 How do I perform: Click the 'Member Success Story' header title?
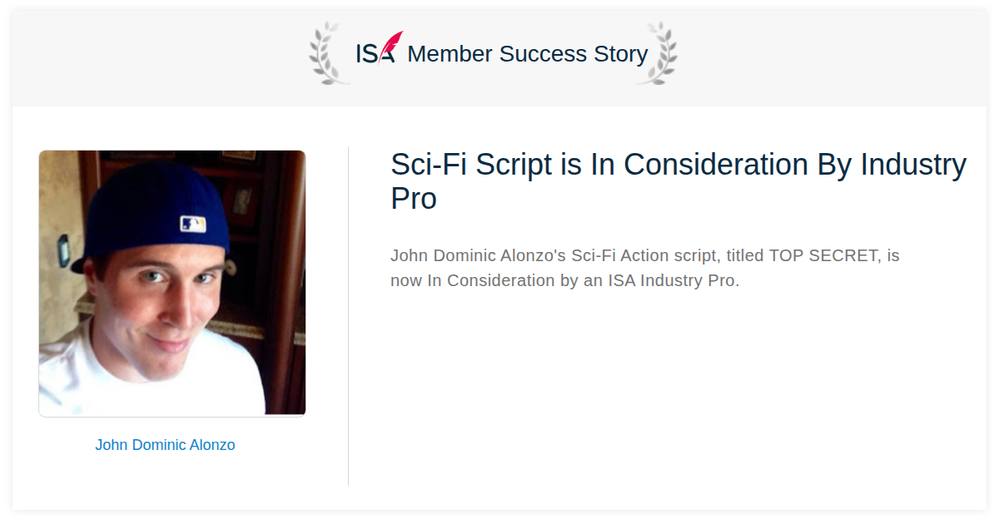pyautogui.click(x=527, y=54)
